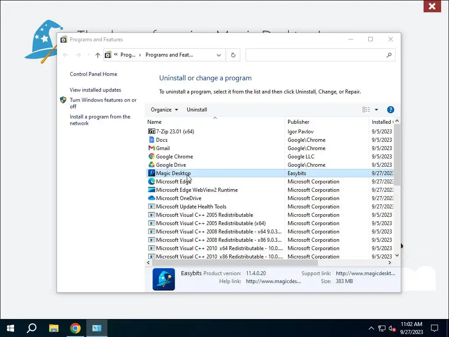Click the large Magic Desktop details icon
This screenshot has width=449, height=337.
[164, 279]
